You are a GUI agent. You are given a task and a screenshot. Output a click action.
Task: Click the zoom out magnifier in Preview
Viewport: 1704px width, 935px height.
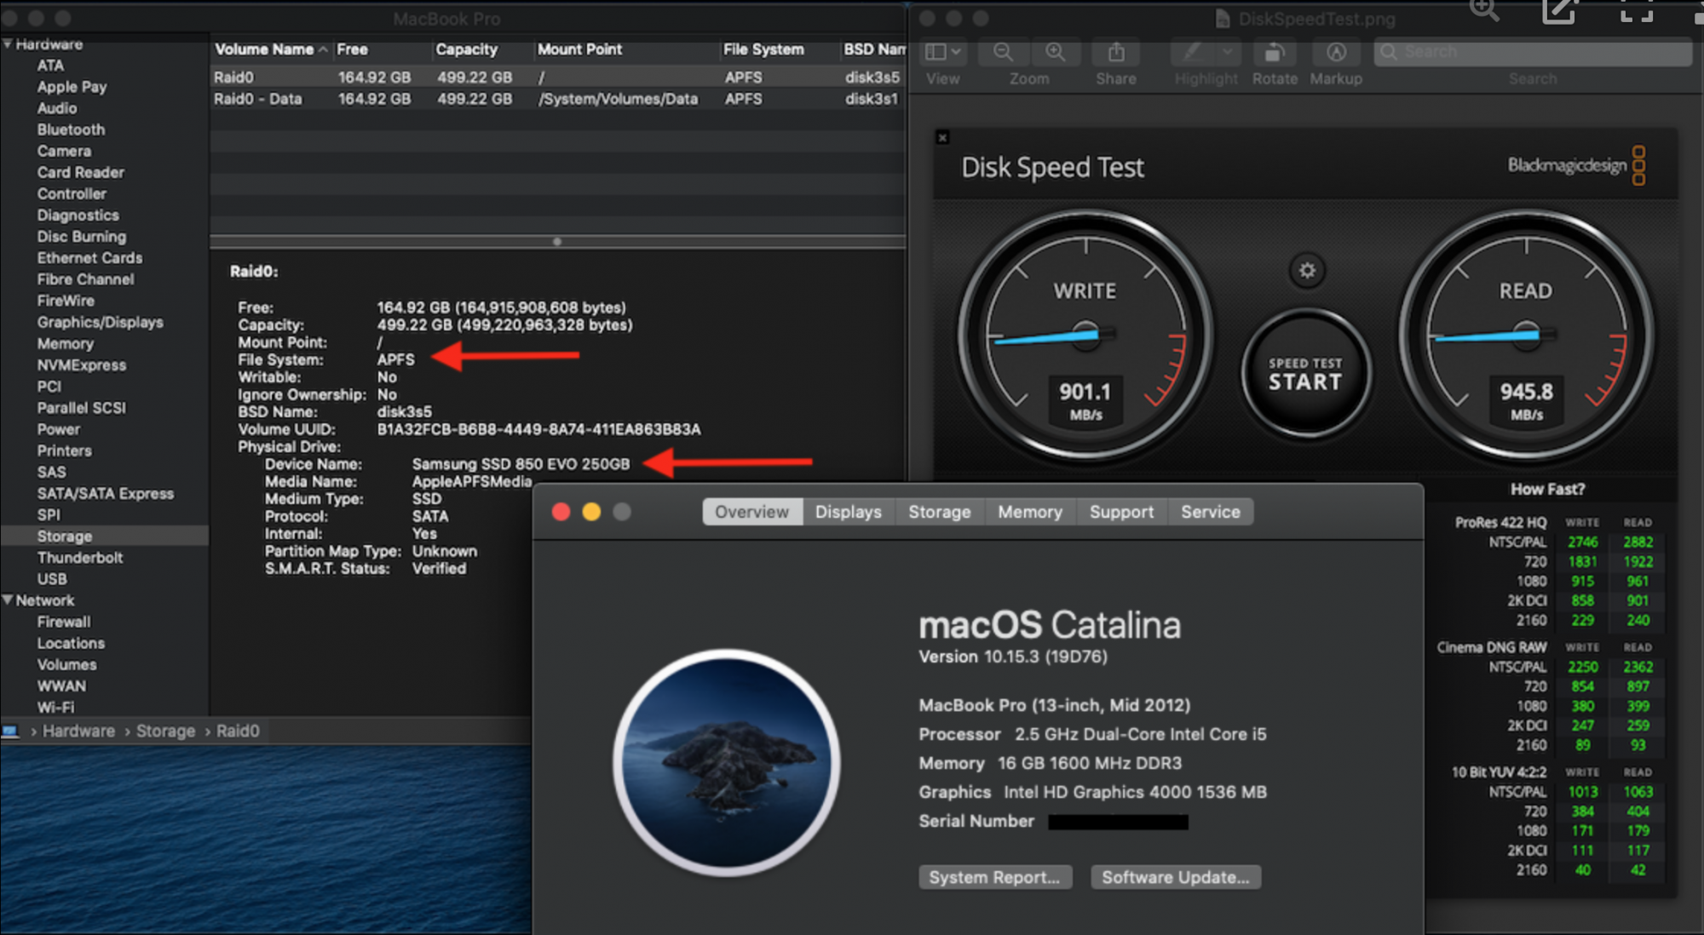(1003, 53)
